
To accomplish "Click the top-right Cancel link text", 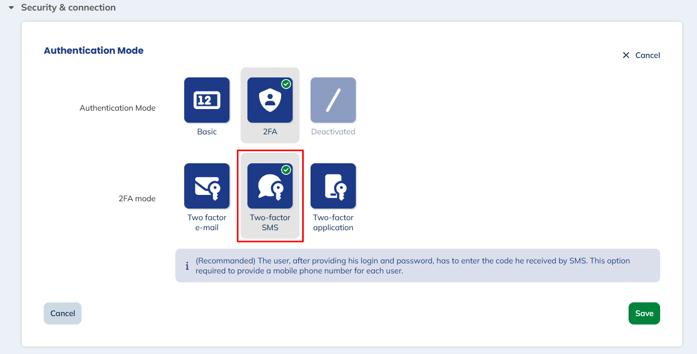I will click(x=648, y=55).
